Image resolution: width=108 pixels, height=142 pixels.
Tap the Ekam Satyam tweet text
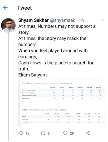33,75
